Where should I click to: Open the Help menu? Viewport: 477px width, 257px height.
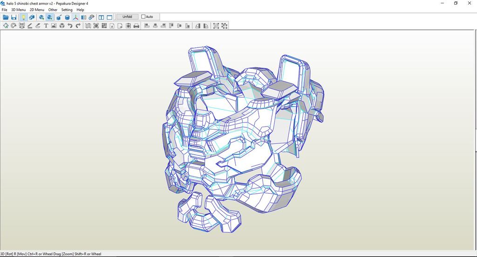(x=80, y=10)
